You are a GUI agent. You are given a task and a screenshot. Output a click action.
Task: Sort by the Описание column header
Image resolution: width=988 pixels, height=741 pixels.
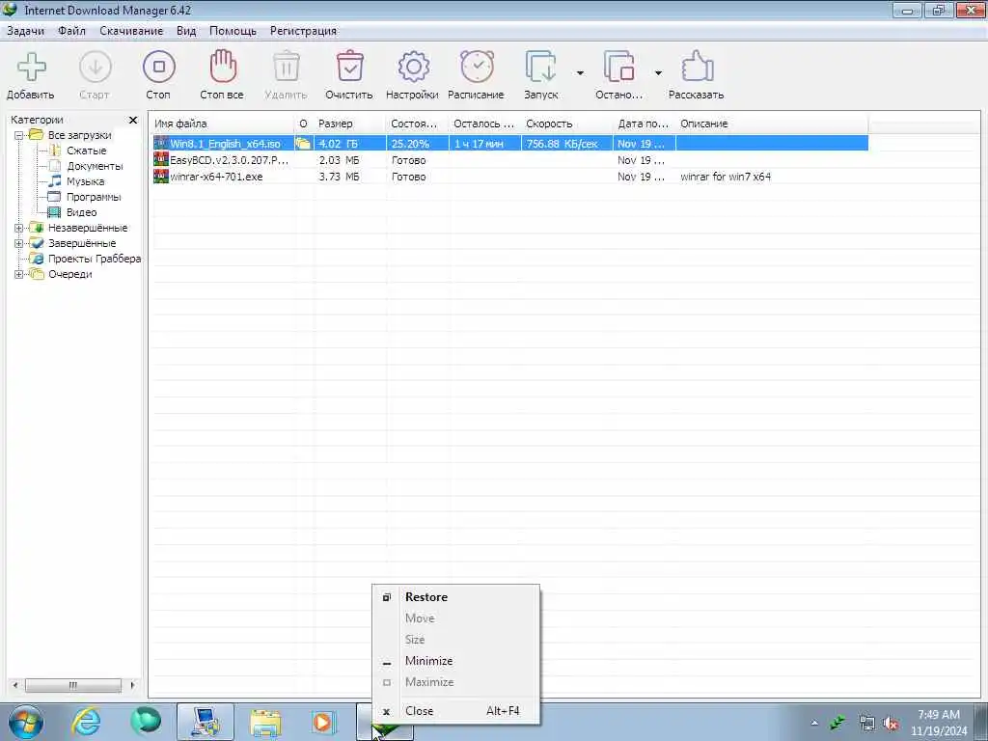tap(772, 123)
